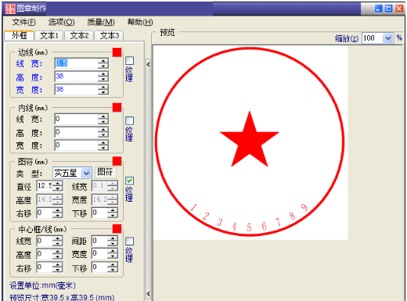Open the 质量(M) menu
The height and width of the screenshot is (301, 407).
coord(101,22)
